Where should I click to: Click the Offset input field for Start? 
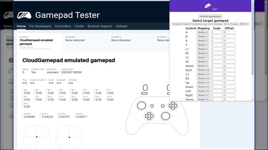click(229, 70)
